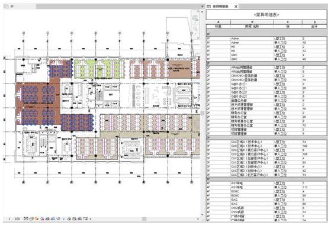
Task: Select the 3F group header row
Action: [x=266, y=137]
